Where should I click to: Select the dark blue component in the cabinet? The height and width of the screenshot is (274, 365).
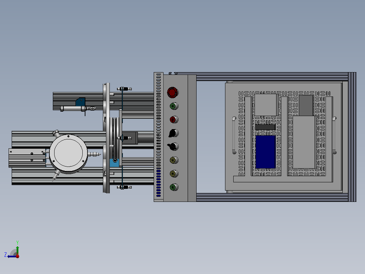coord(266,152)
